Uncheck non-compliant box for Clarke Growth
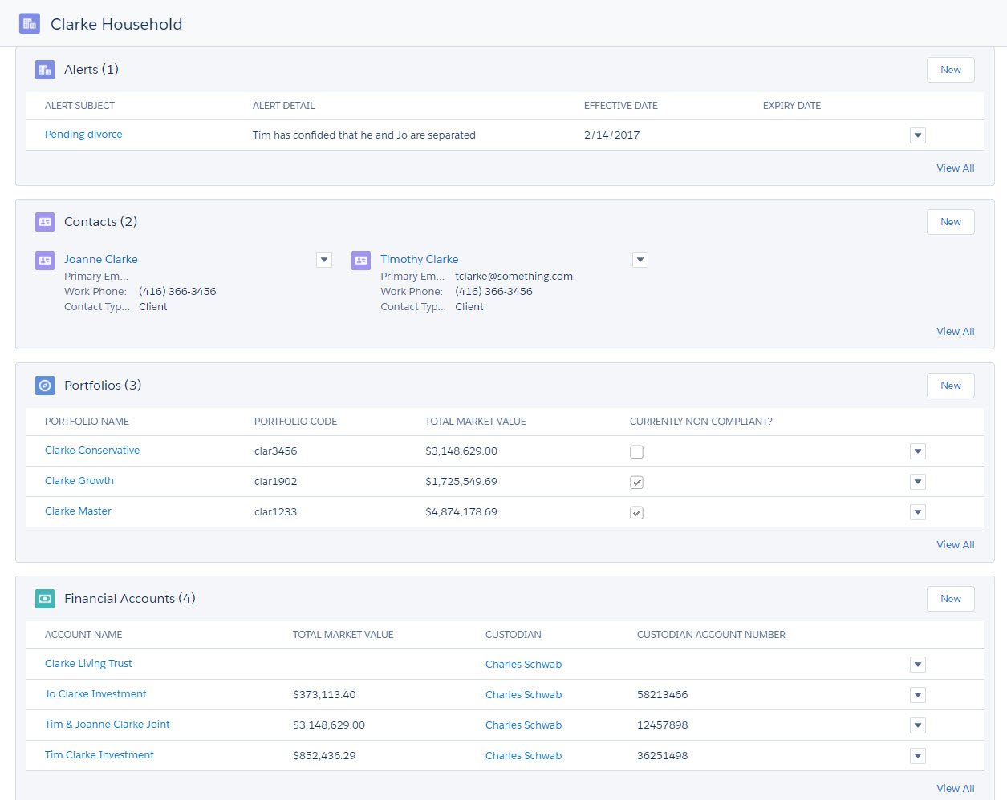This screenshot has width=1007, height=800. click(x=636, y=483)
